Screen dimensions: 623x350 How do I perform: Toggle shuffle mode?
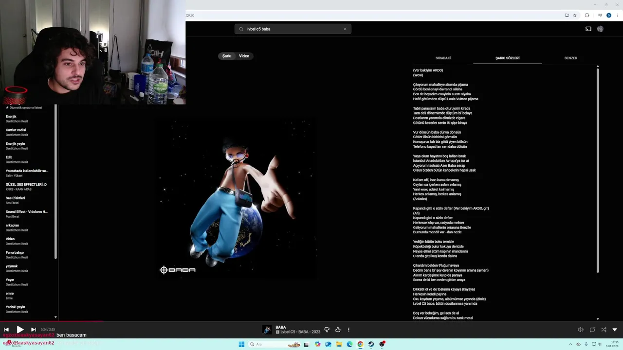[604, 330]
